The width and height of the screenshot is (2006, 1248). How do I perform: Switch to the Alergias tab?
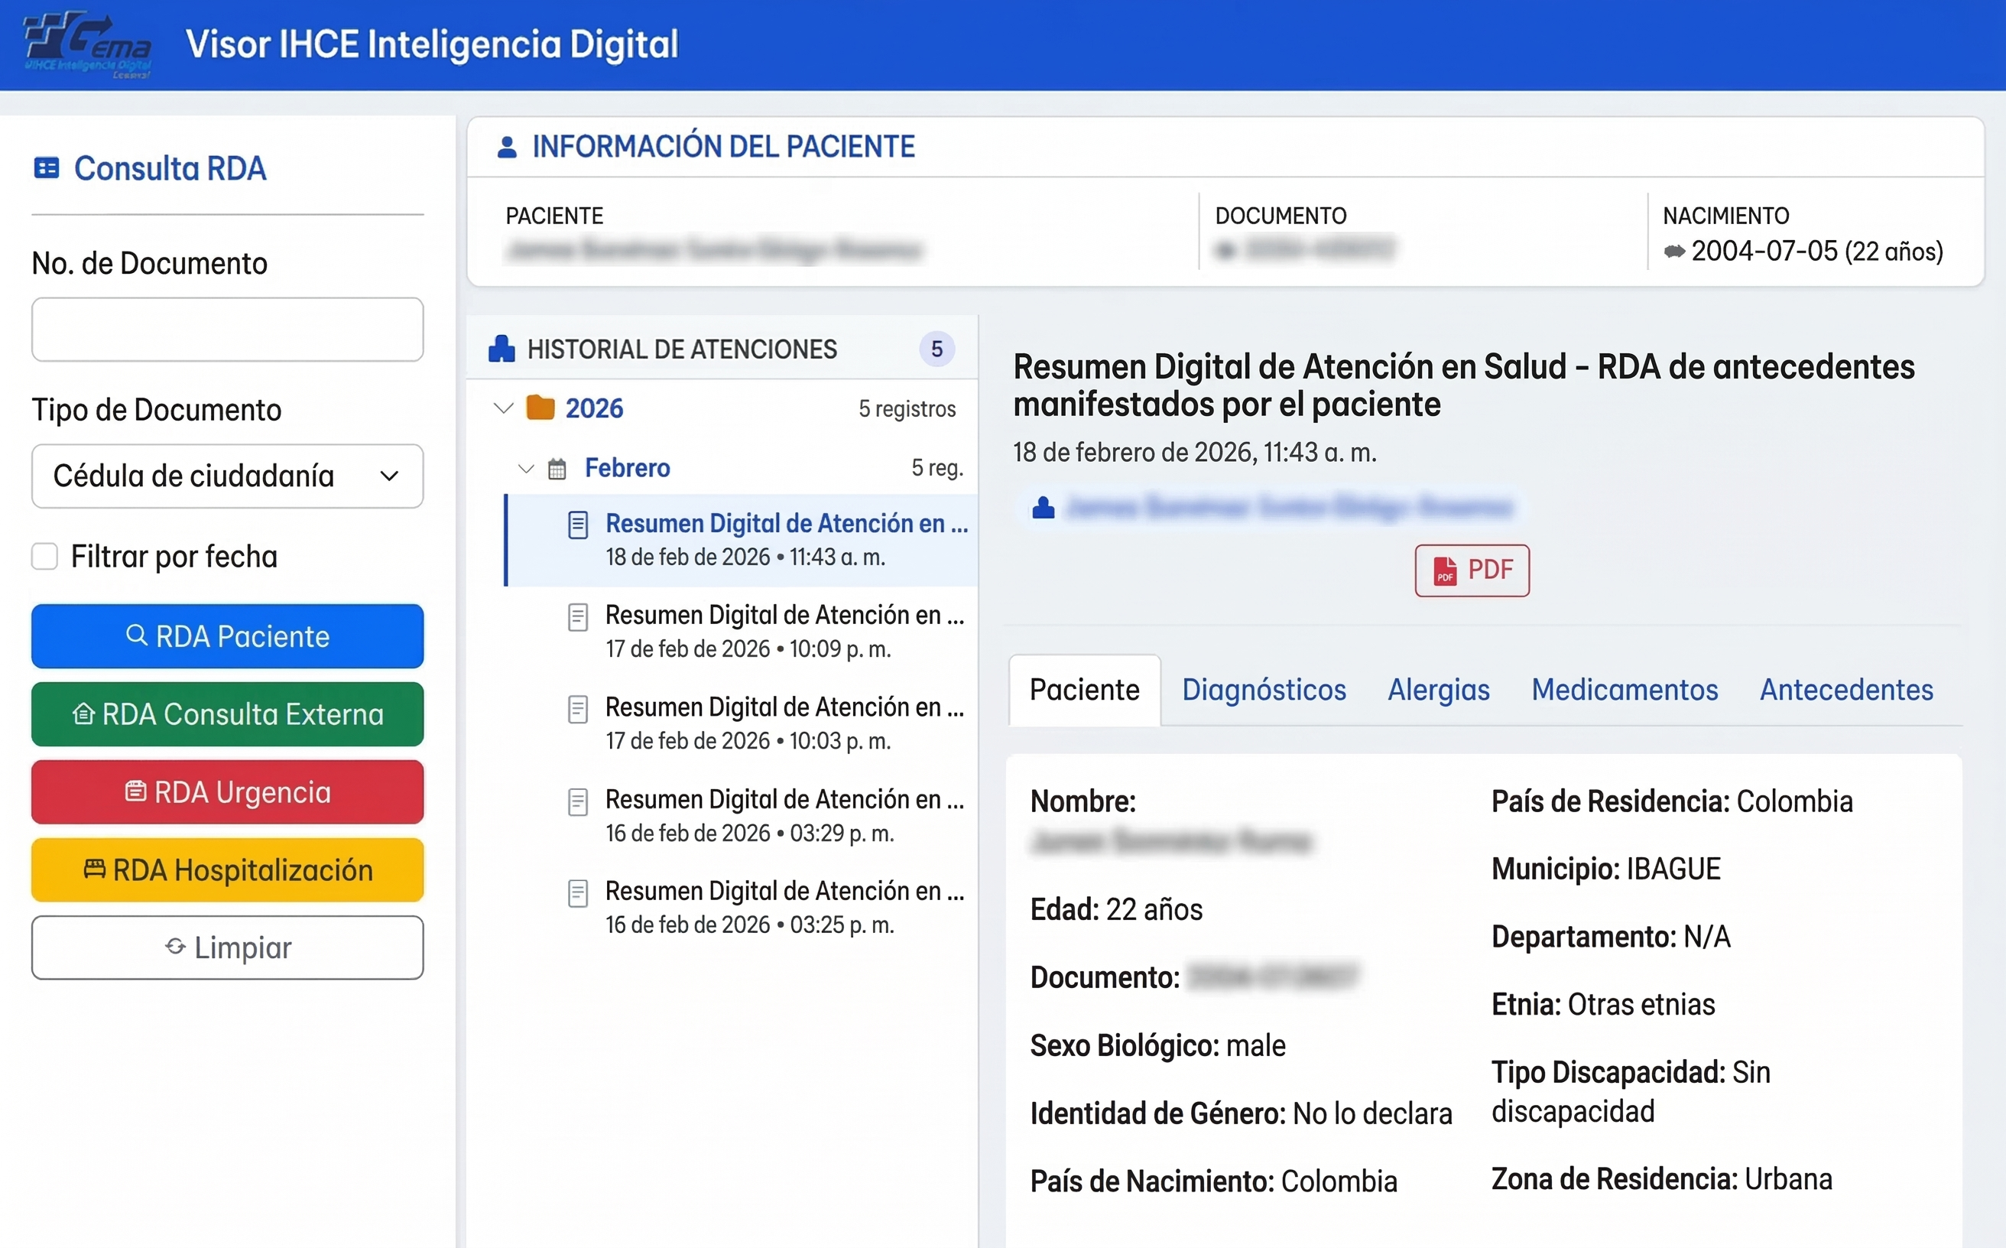click(1437, 690)
